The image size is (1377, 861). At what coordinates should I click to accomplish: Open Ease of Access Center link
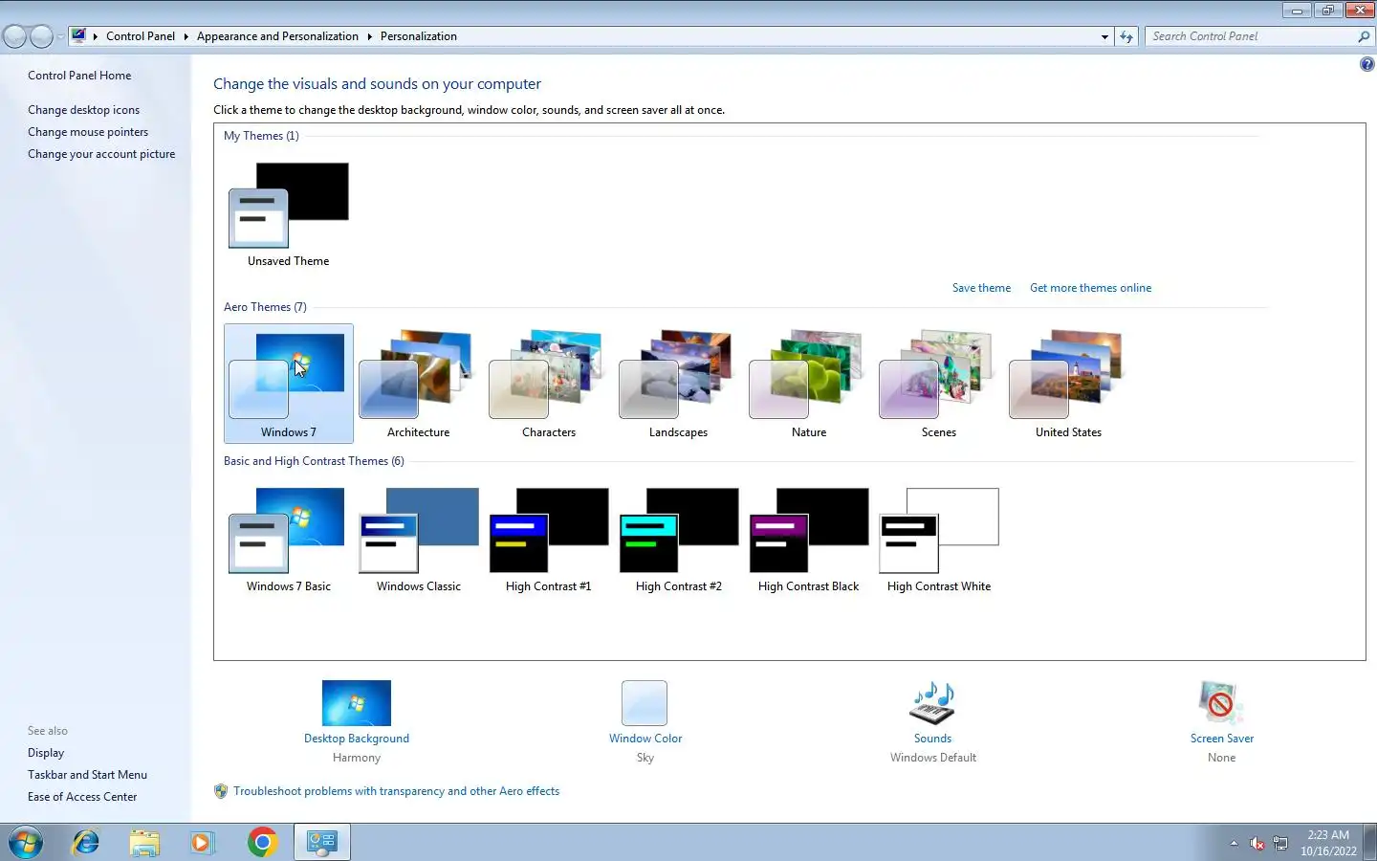click(x=82, y=797)
